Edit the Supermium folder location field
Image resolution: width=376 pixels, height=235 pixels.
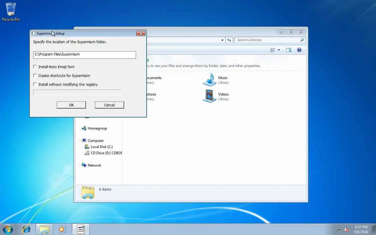85,55
